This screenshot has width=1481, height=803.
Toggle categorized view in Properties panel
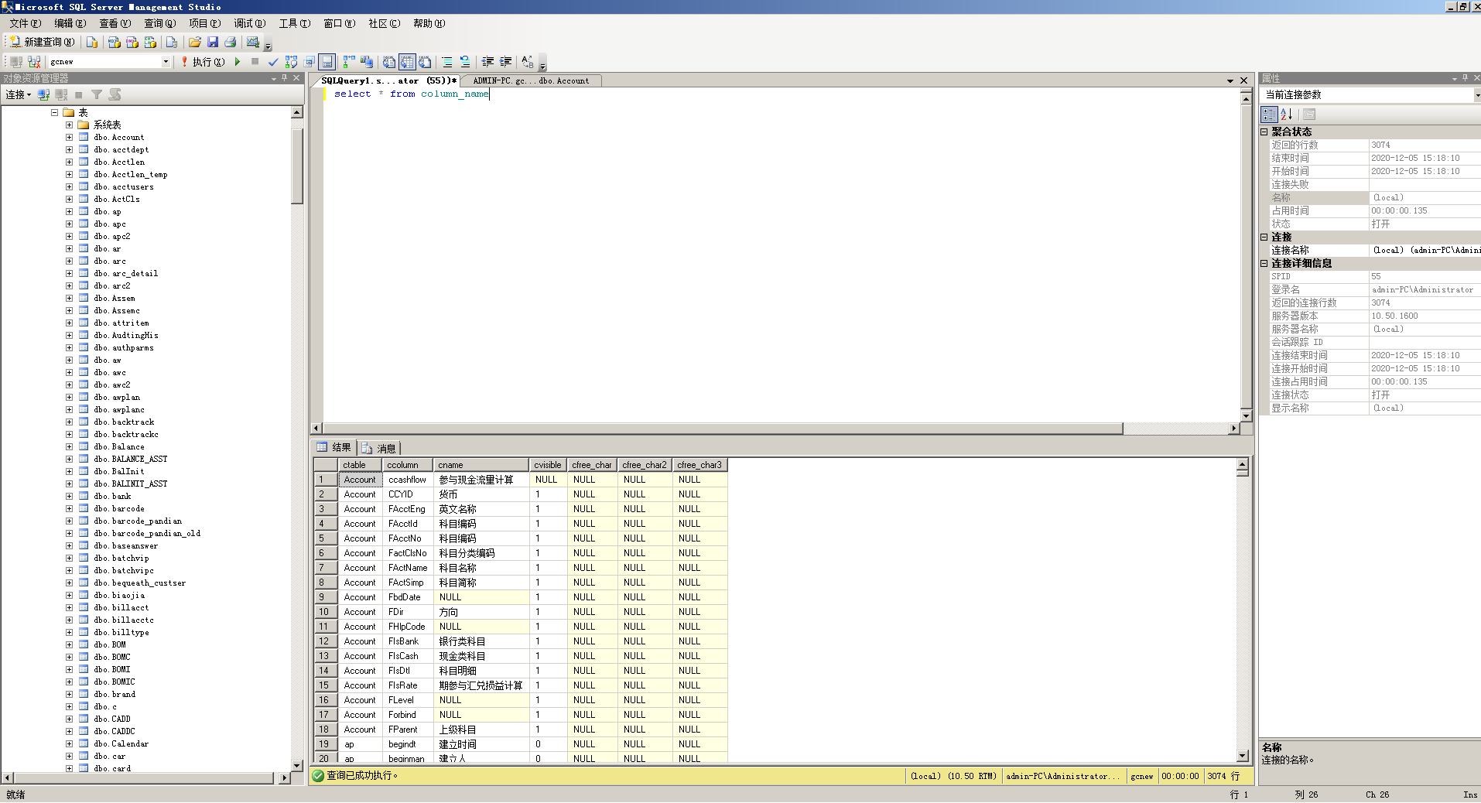coord(1269,114)
